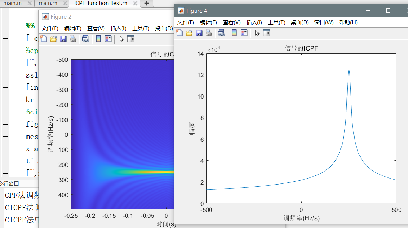Viewport: 408px width, 228px height.
Task: Click Print icon in Figure 2 toolbar
Action: pyautogui.click(x=73, y=39)
